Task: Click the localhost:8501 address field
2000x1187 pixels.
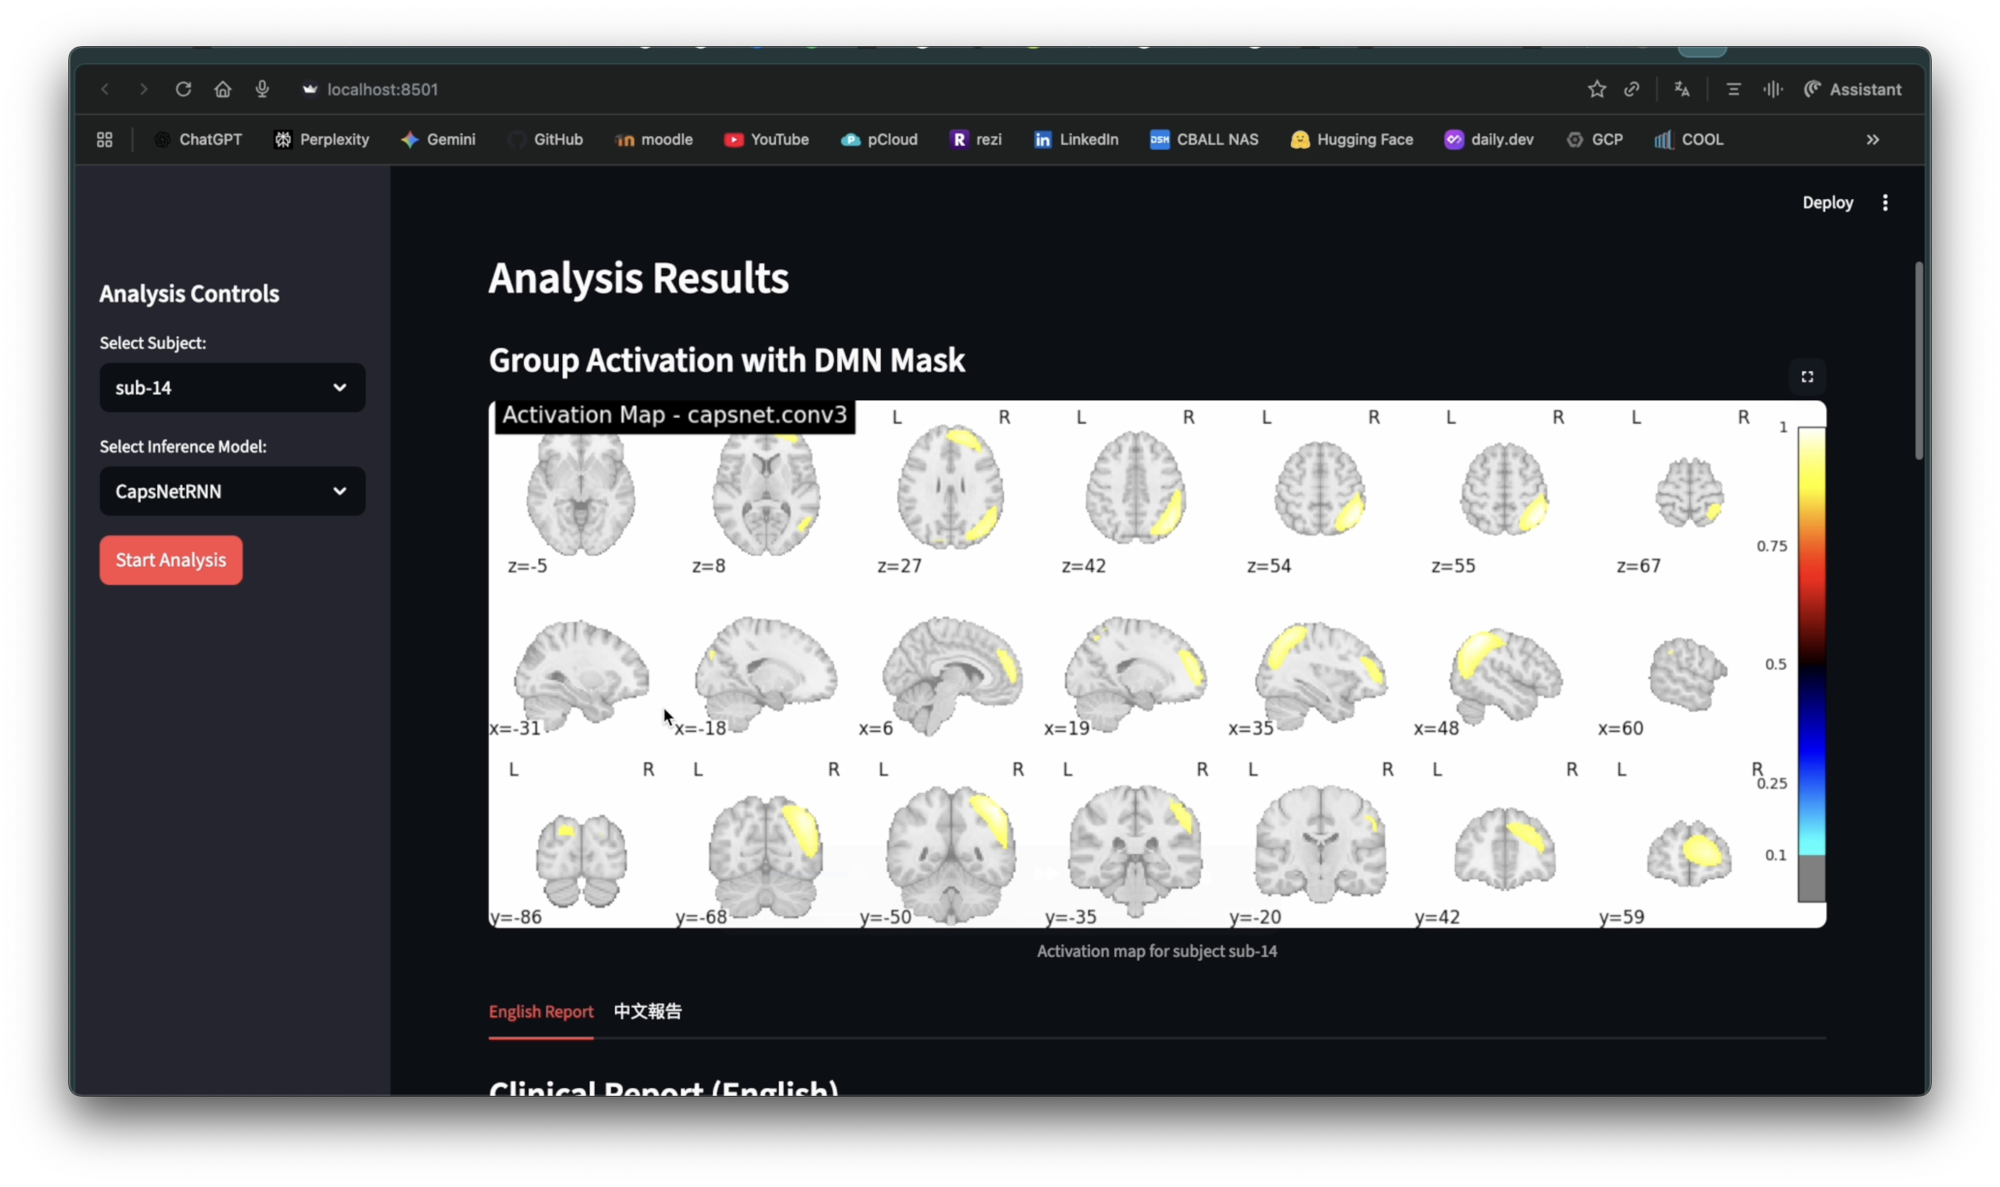Action: click(x=382, y=90)
